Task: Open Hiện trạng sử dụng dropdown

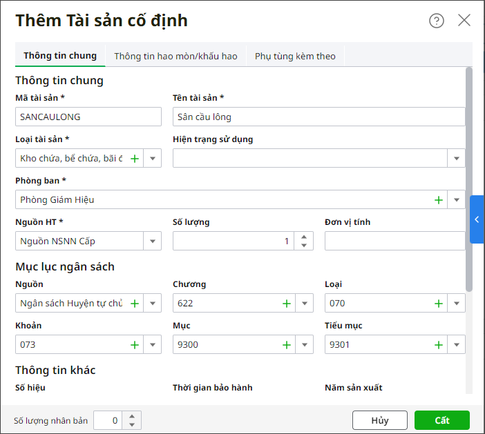Action: pos(457,159)
